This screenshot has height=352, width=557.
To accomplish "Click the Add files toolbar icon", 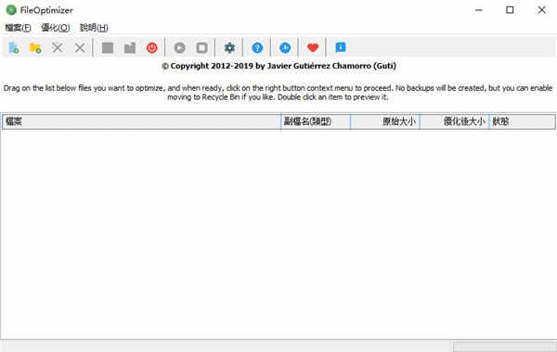I will (x=14, y=47).
